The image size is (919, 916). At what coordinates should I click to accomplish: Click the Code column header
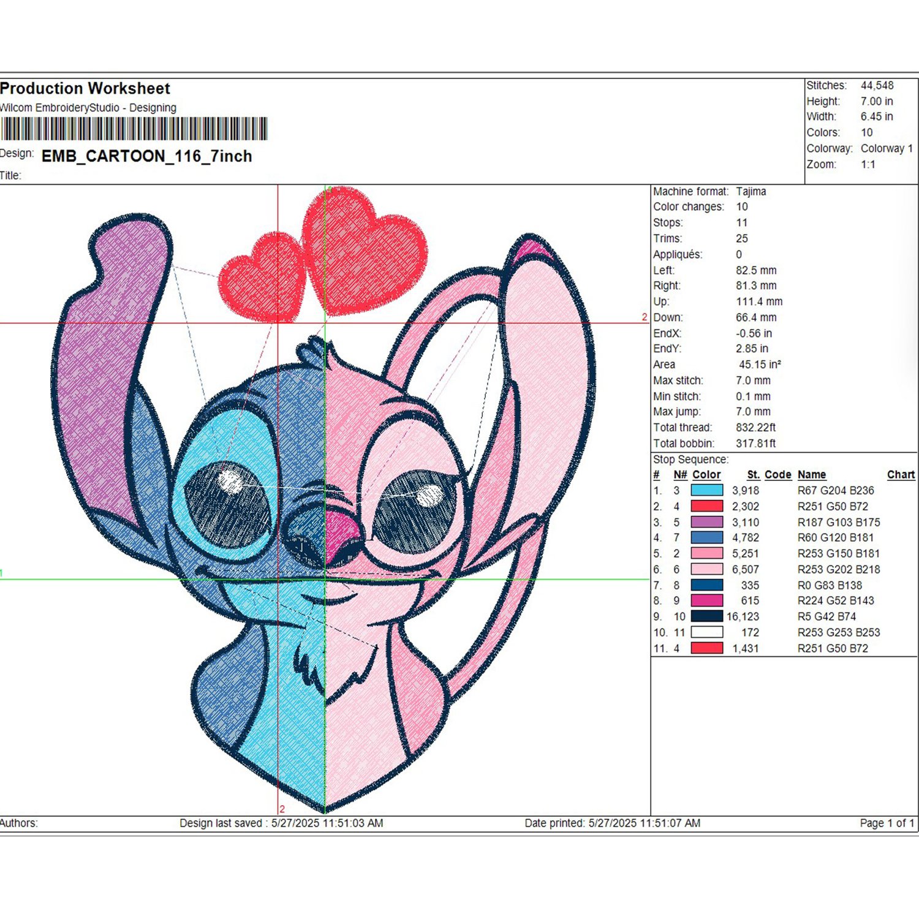click(778, 475)
